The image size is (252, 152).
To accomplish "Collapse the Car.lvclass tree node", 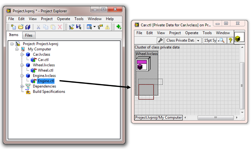I will (x=22, y=54).
